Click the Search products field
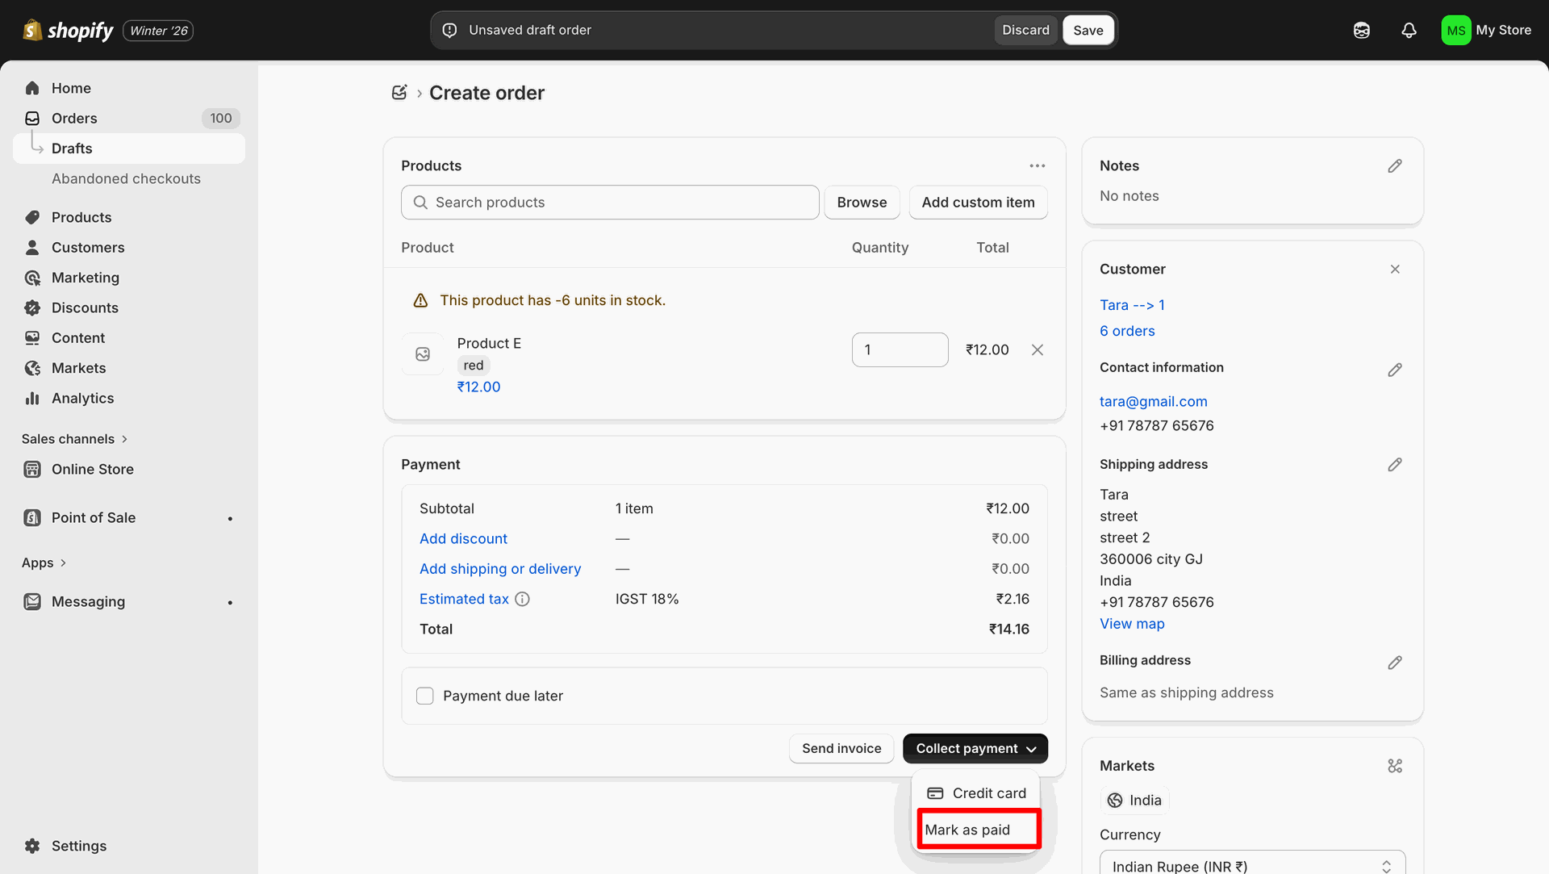The height and width of the screenshot is (874, 1549). tap(610, 203)
